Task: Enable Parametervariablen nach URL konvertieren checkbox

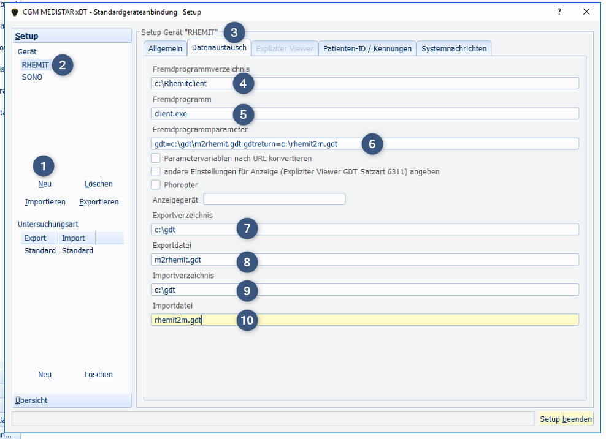Action: [x=156, y=159]
